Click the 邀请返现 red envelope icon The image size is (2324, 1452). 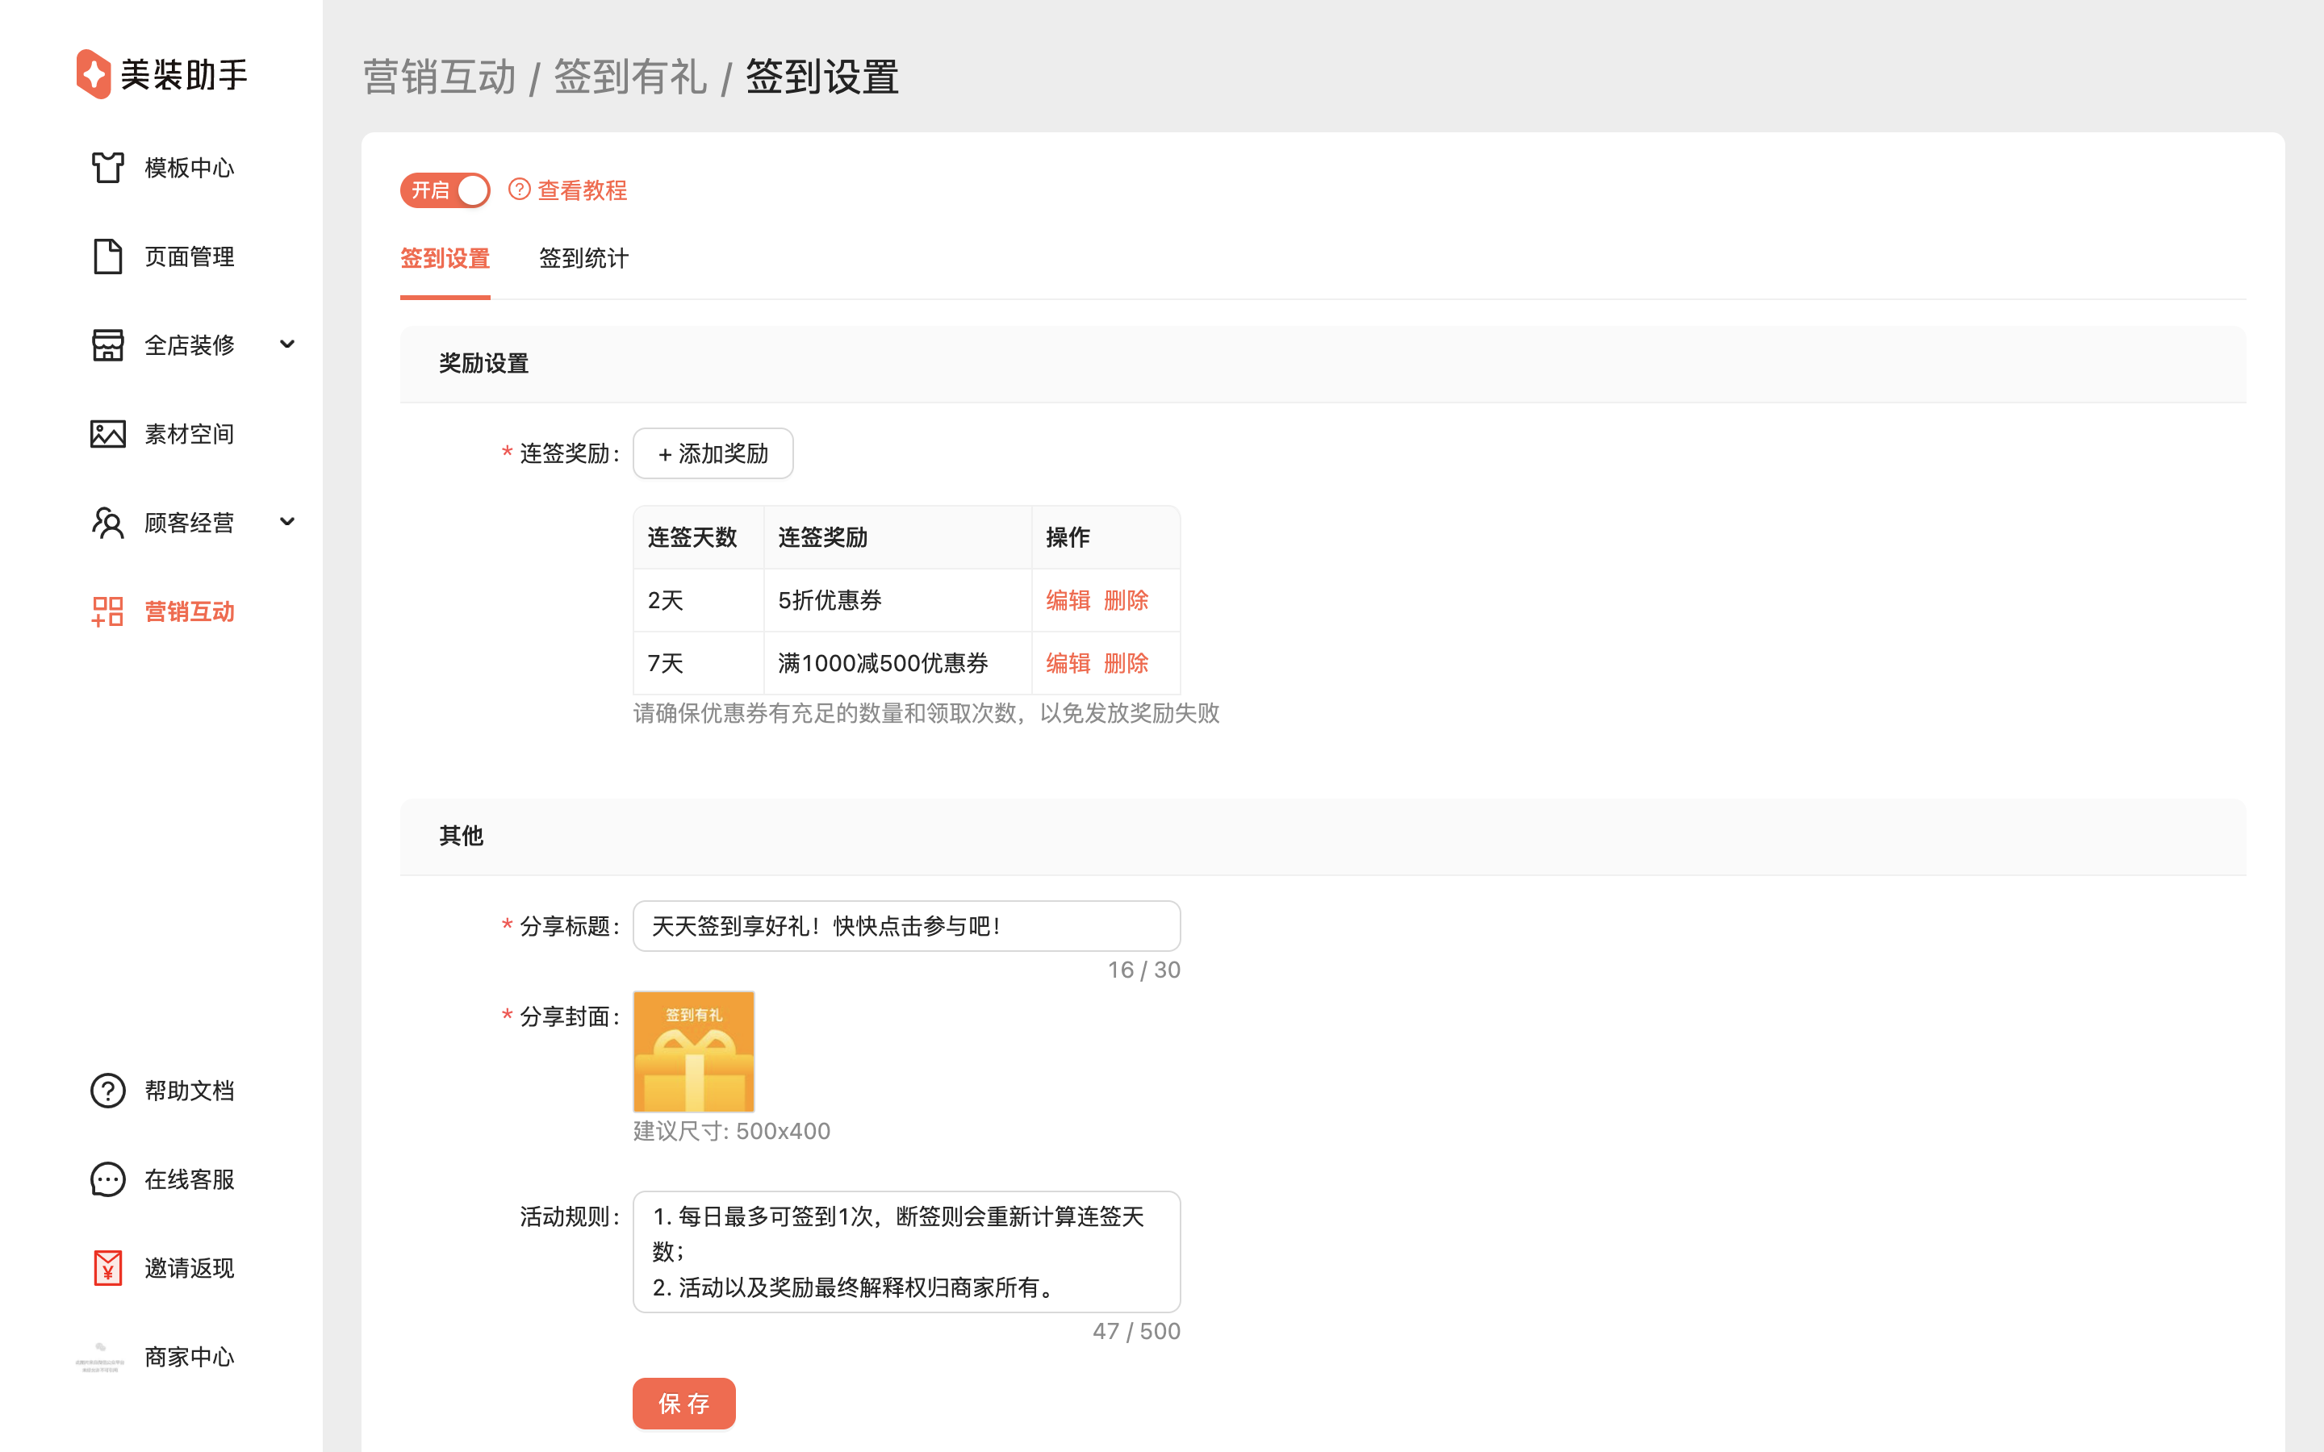pos(107,1267)
